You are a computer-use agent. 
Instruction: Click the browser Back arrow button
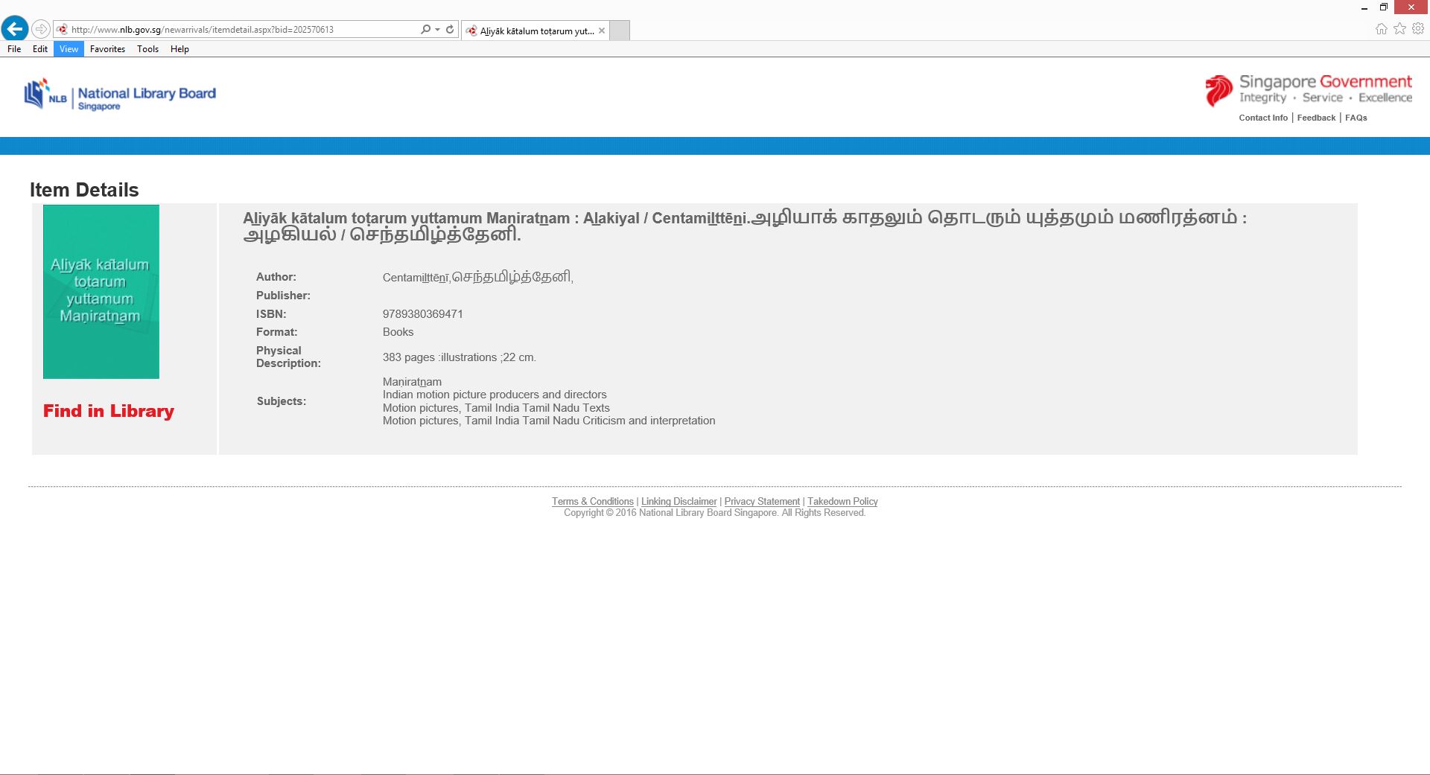click(x=14, y=29)
